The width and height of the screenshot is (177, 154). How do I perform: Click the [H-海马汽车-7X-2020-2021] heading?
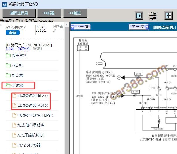pyautogui.click(x=29, y=45)
